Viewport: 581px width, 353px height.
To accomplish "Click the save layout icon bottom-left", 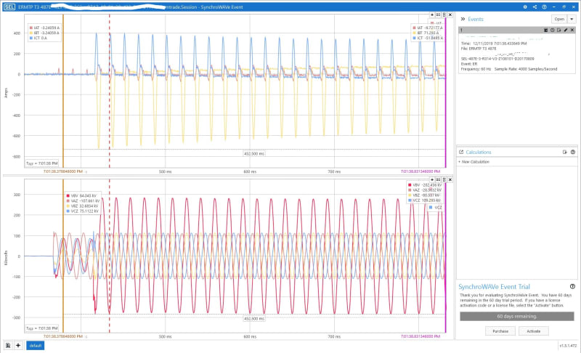I will coord(8,346).
